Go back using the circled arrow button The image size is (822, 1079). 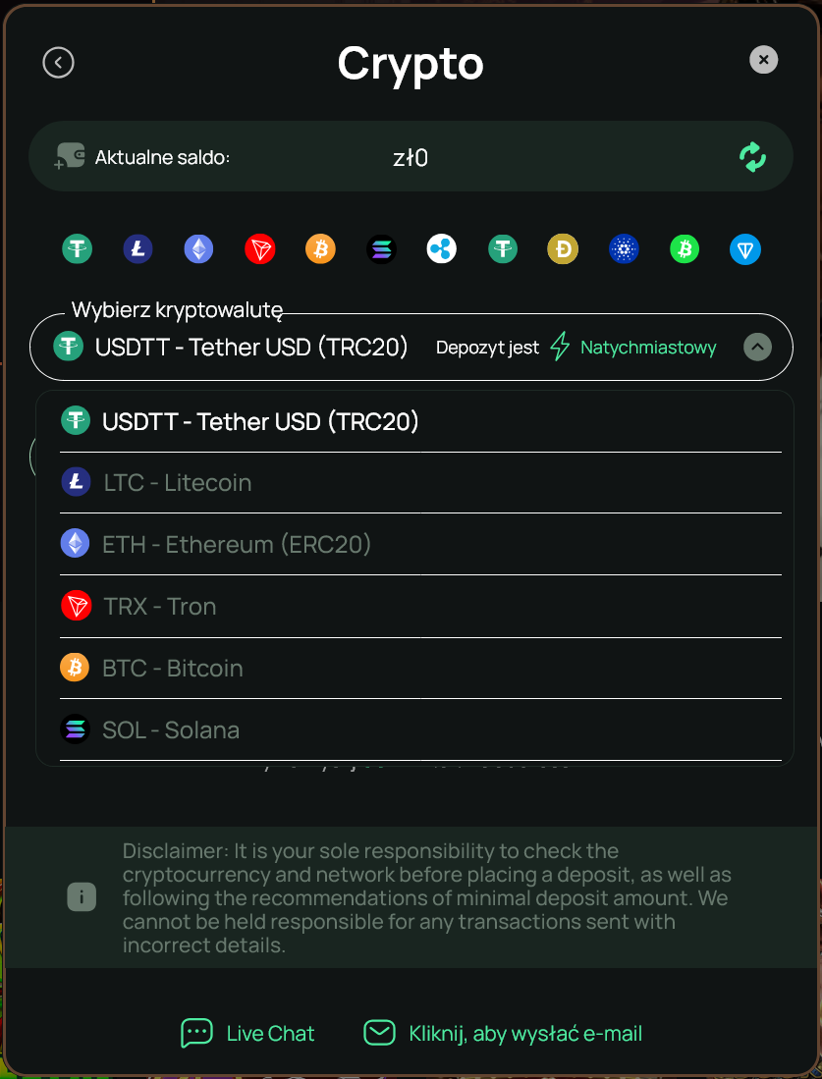click(x=59, y=63)
